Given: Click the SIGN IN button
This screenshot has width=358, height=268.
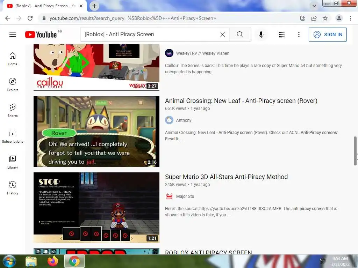Looking at the screenshot, I should click(x=328, y=35).
